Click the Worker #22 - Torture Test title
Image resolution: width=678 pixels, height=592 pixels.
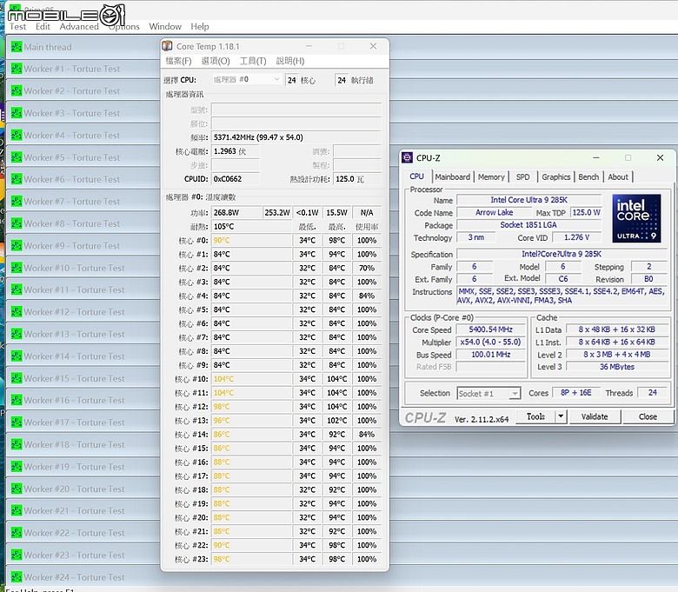(x=74, y=533)
